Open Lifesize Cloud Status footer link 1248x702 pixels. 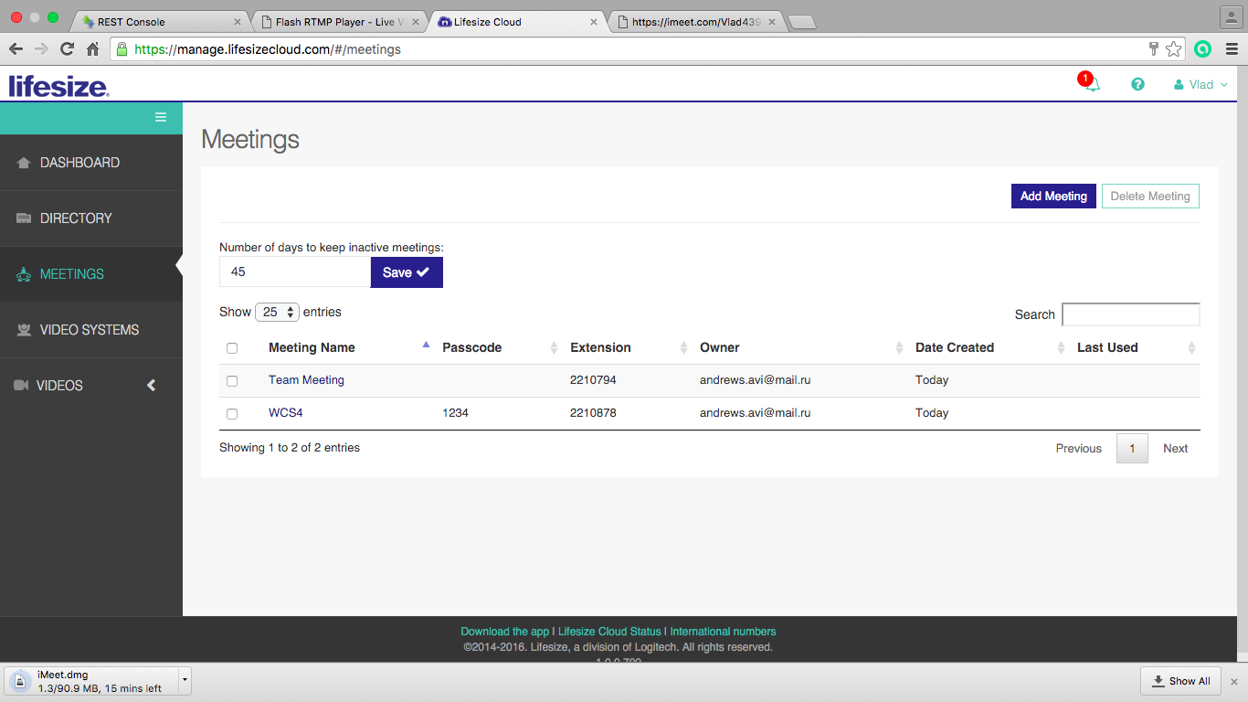pyautogui.click(x=609, y=632)
